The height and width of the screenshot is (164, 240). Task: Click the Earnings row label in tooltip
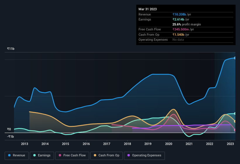(145, 19)
